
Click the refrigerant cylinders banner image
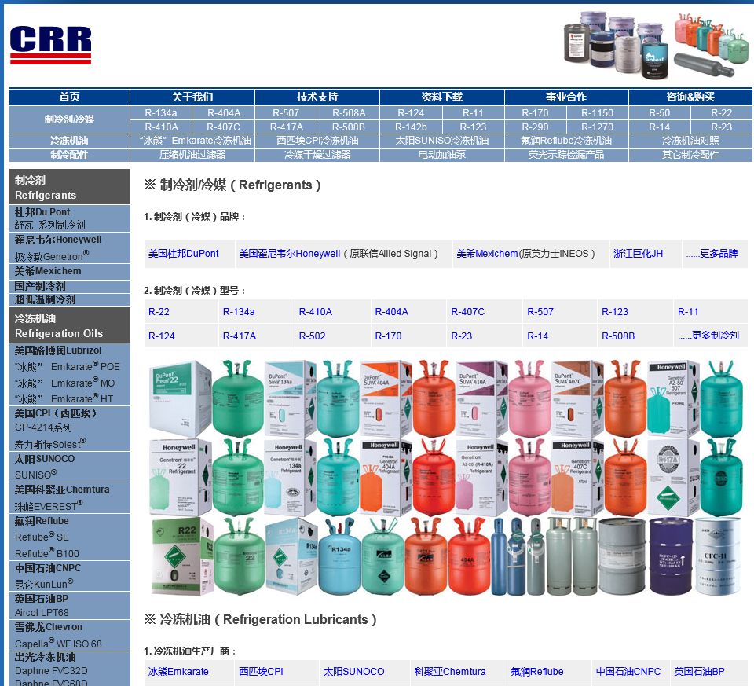(712, 45)
